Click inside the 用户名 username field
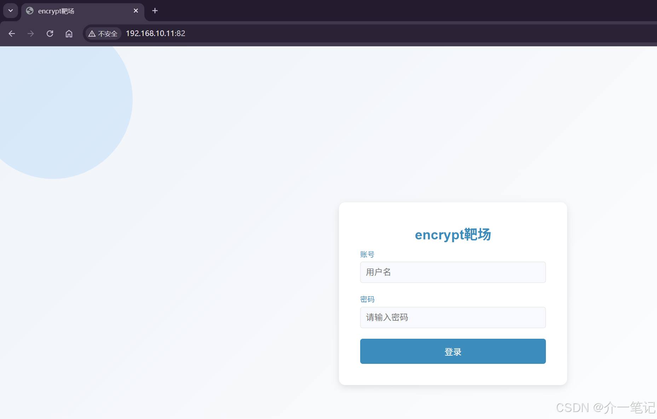Screen dimensions: 657x419 [453, 272]
